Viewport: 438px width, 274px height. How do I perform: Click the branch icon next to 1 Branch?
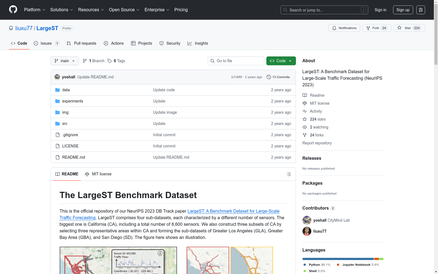tap(85, 61)
